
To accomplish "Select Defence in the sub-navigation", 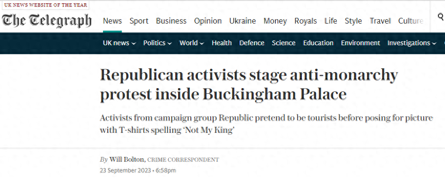I will (x=252, y=43).
